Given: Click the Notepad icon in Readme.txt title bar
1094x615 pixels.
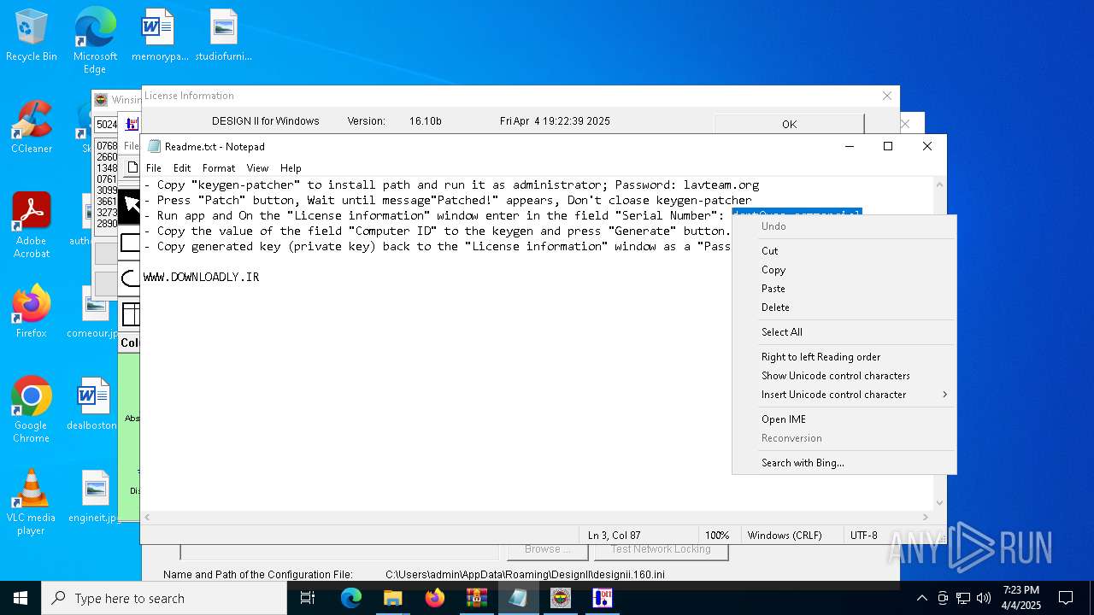Looking at the screenshot, I should [154, 146].
